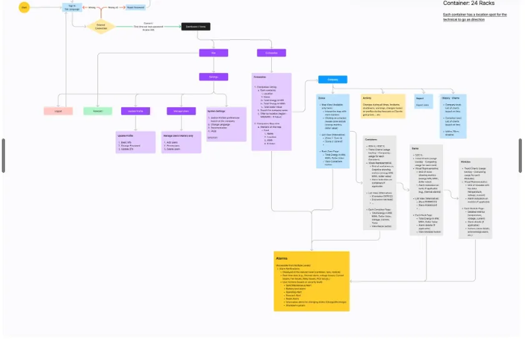Select the System Settings note card
The height and width of the screenshot is (340, 525).
coord(226,124)
